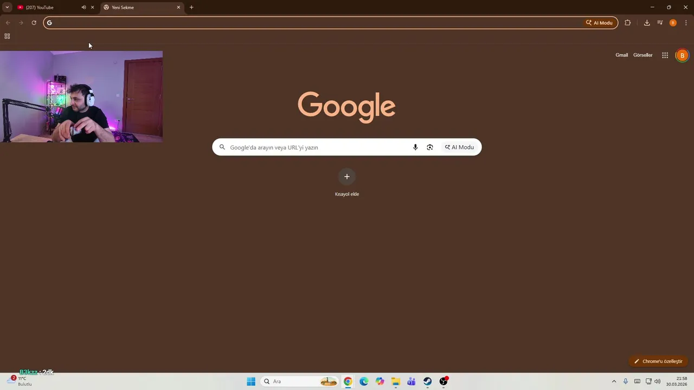
Task: Start voice search with microphone icon
Action: (x=415, y=147)
